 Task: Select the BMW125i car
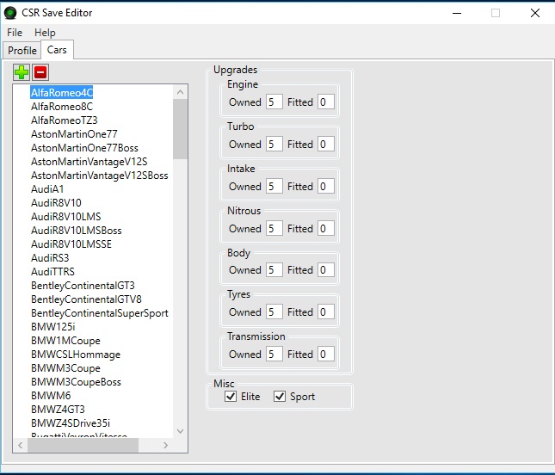(x=53, y=327)
